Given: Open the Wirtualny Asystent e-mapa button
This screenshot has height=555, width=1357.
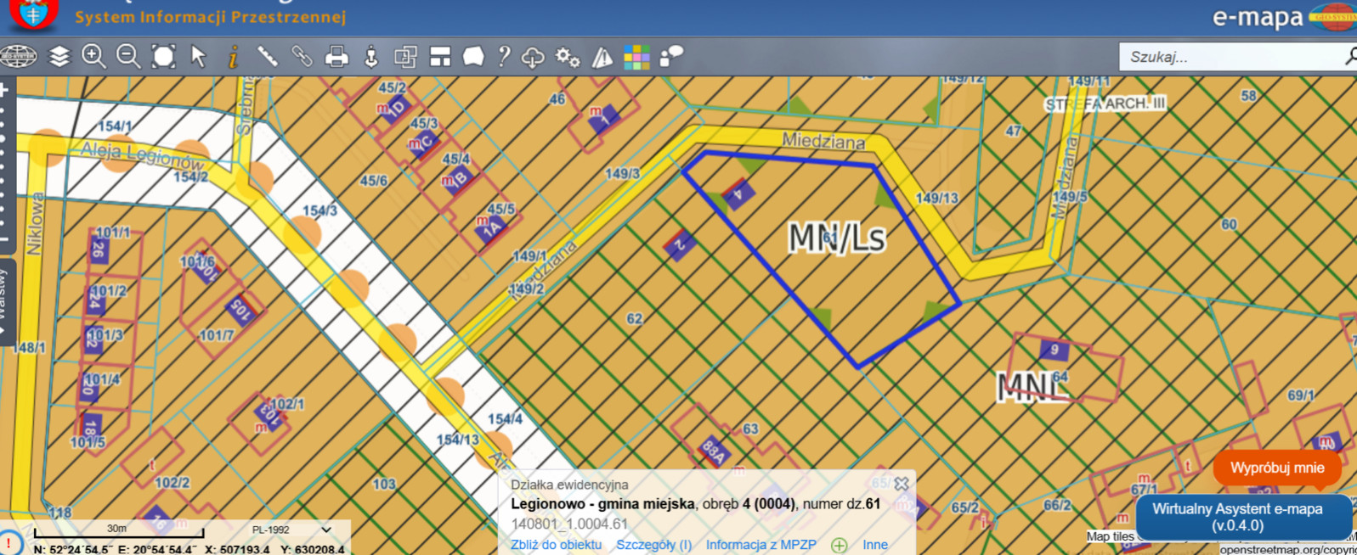Looking at the screenshot, I should pos(1243,517).
